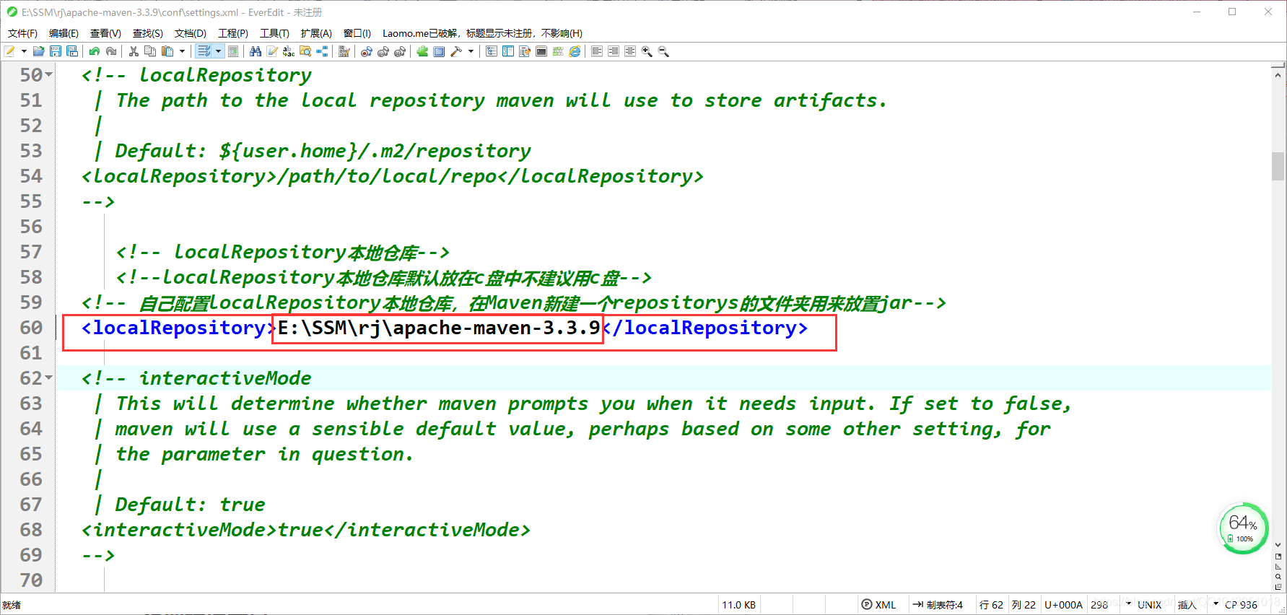
Task: Open the 查看(V) menu
Action: [105, 33]
